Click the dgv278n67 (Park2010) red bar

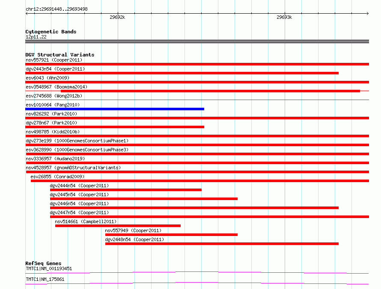coord(115,127)
